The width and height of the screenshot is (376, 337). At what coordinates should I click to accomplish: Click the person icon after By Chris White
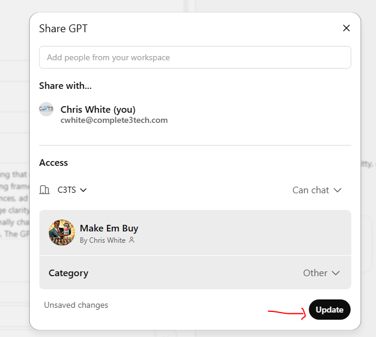point(132,240)
